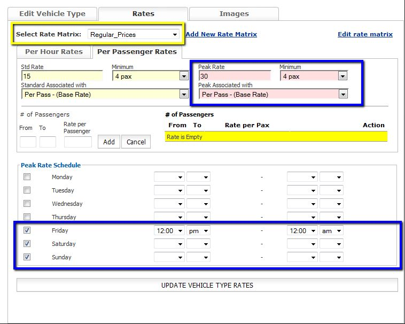Screen dimensions: 405x324
Task: Open the Select Rate Matrix dropdown
Action: tap(134, 35)
